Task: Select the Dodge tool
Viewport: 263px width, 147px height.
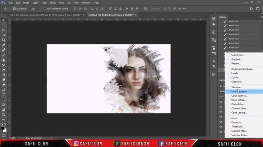Action: [4, 85]
